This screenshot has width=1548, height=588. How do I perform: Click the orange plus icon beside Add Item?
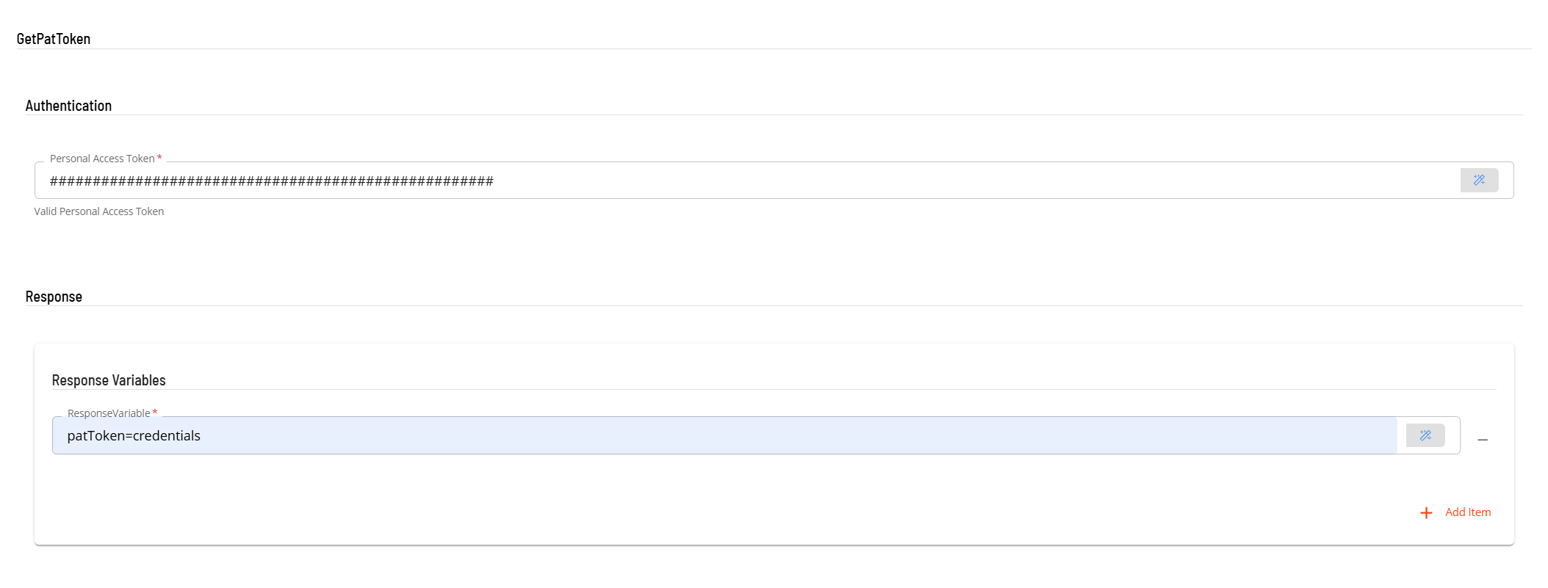pos(1426,513)
